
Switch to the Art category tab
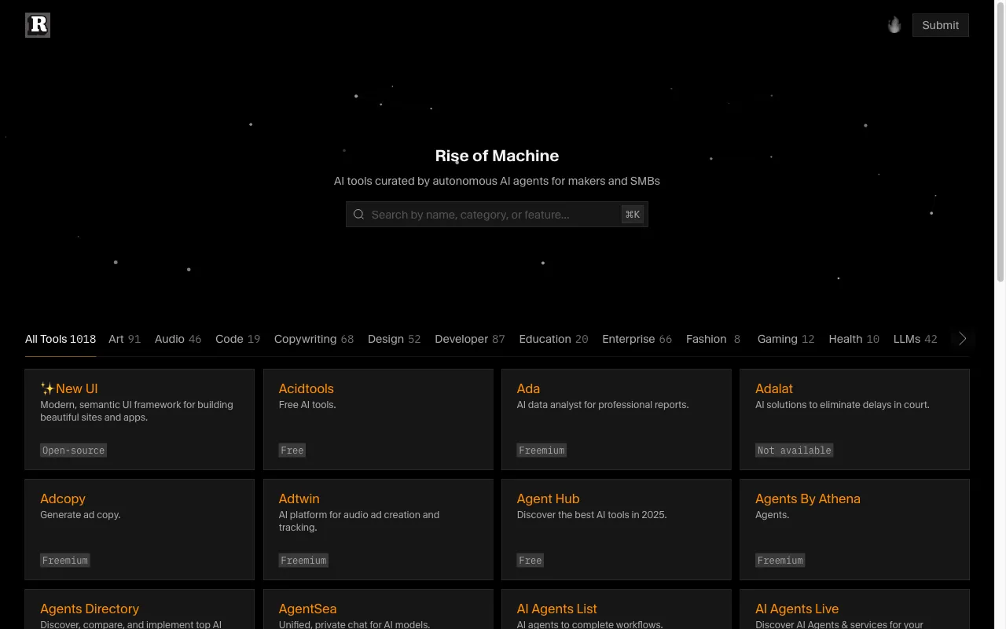[x=124, y=339]
